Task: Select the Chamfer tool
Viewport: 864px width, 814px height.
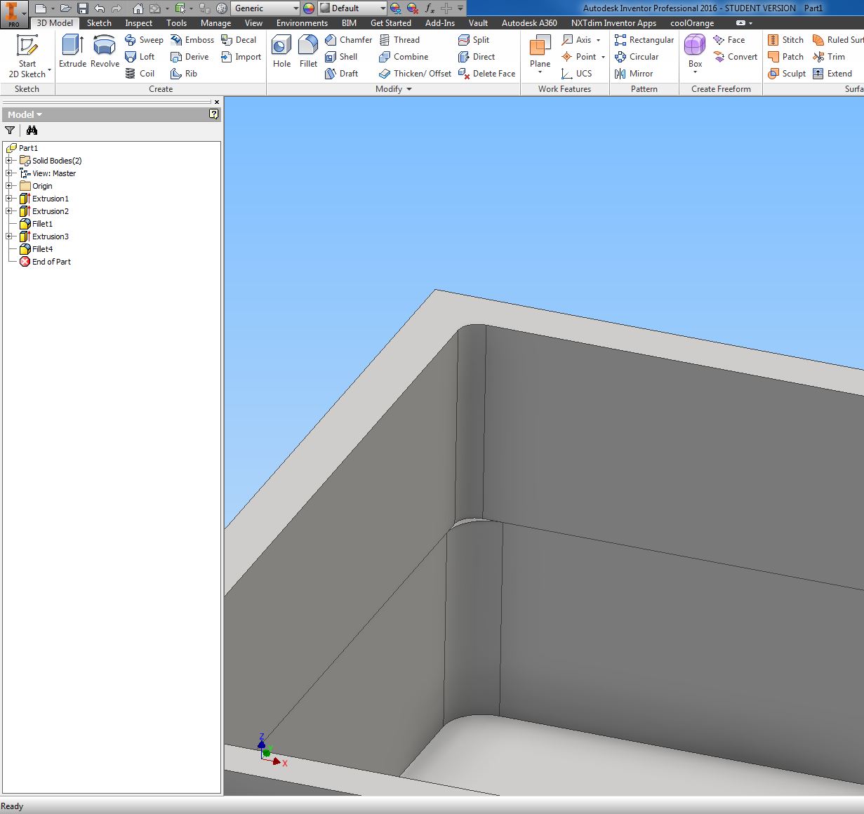Action: coord(348,39)
